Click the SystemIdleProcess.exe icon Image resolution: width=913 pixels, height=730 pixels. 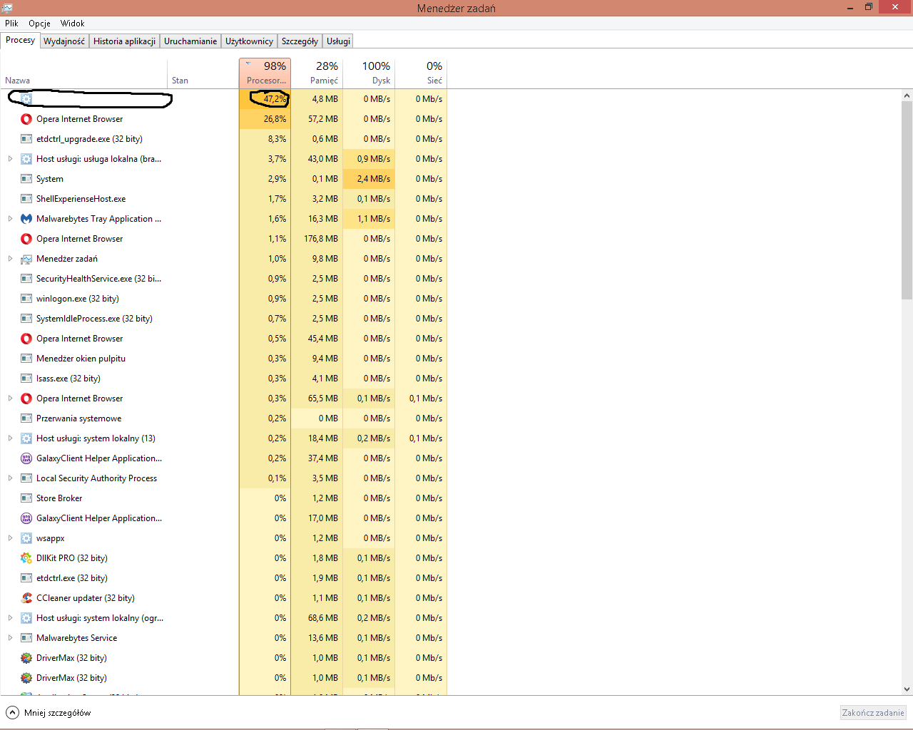click(x=26, y=319)
